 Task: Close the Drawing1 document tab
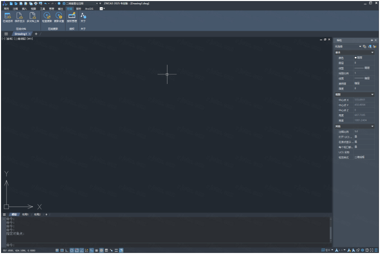point(30,34)
